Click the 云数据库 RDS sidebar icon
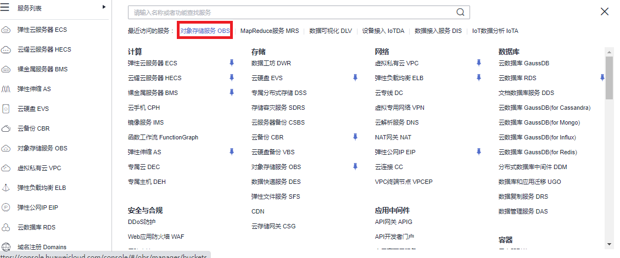 pyautogui.click(x=6, y=228)
